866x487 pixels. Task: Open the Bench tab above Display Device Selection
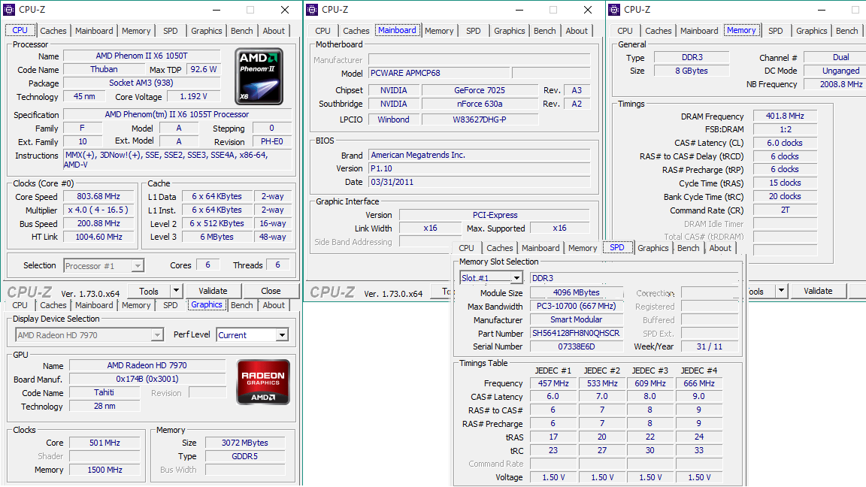(242, 305)
